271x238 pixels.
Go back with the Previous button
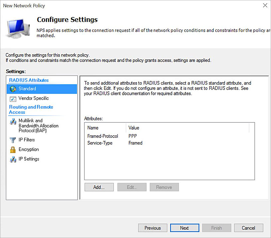pos(153,228)
